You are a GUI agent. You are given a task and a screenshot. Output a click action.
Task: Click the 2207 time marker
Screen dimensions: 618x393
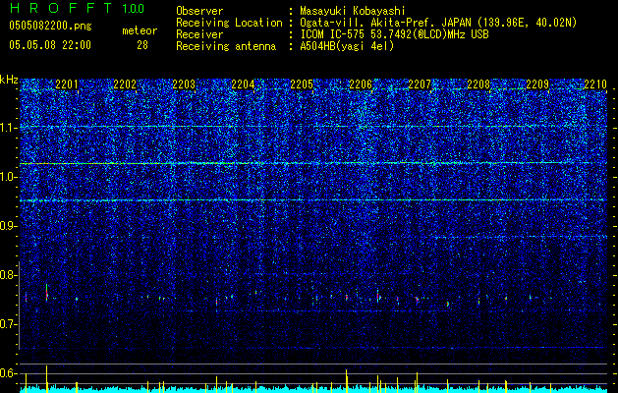click(x=420, y=84)
